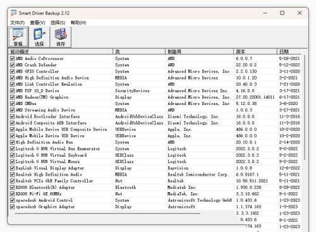
Task: Click version 6.0.9167.1 cell
Action: click(x=247, y=174)
